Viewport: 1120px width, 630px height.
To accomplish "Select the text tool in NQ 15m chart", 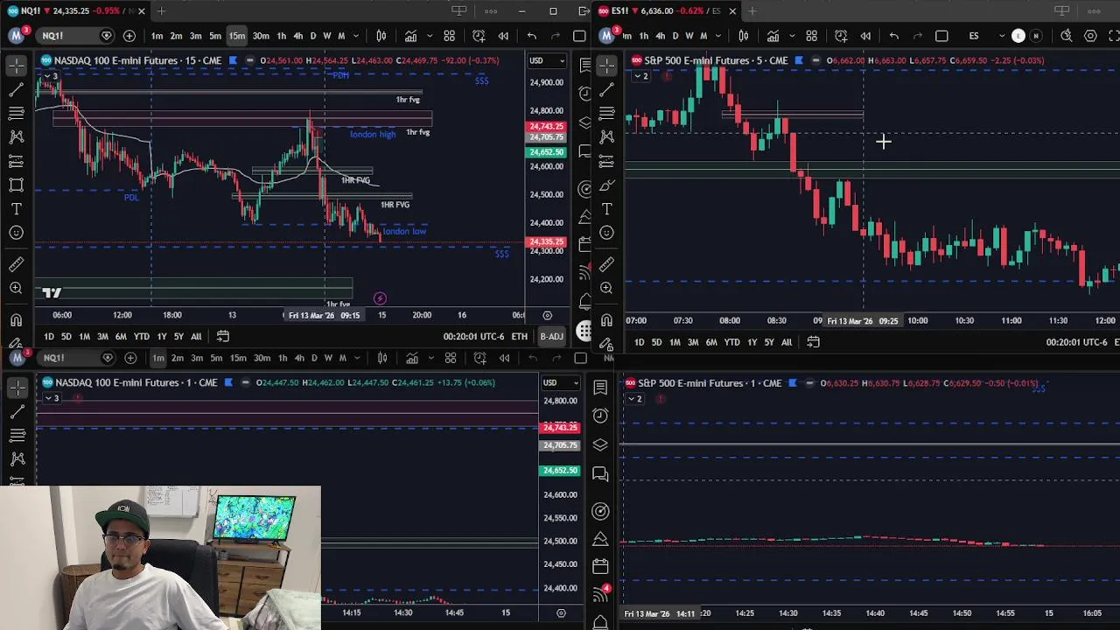I will click(16, 209).
